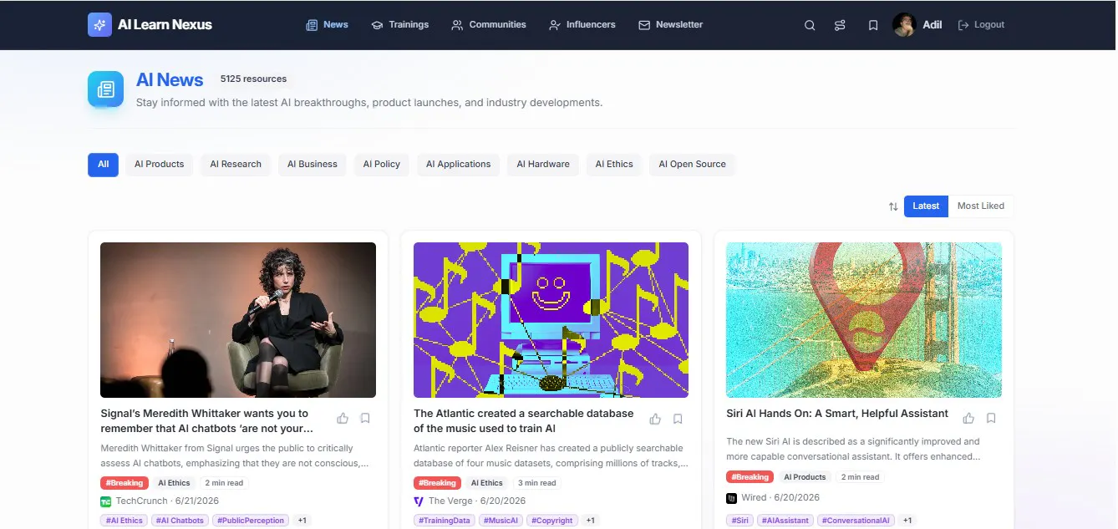Filter by AI Business
The height and width of the screenshot is (529, 1118).
(313, 165)
